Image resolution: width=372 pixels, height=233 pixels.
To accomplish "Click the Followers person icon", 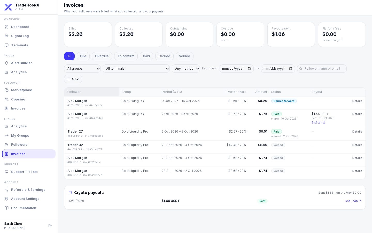I will 7,145.
